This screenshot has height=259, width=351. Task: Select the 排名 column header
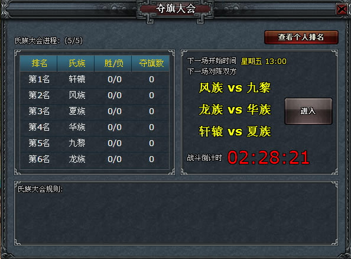pos(39,63)
